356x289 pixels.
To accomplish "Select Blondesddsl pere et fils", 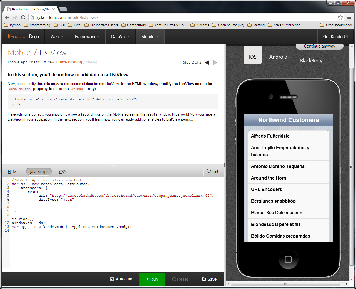I will [x=289, y=225].
